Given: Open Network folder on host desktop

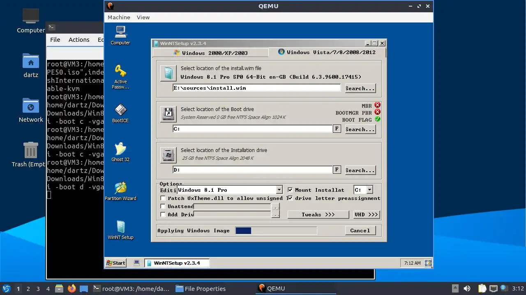Looking at the screenshot, I should 31,110.
